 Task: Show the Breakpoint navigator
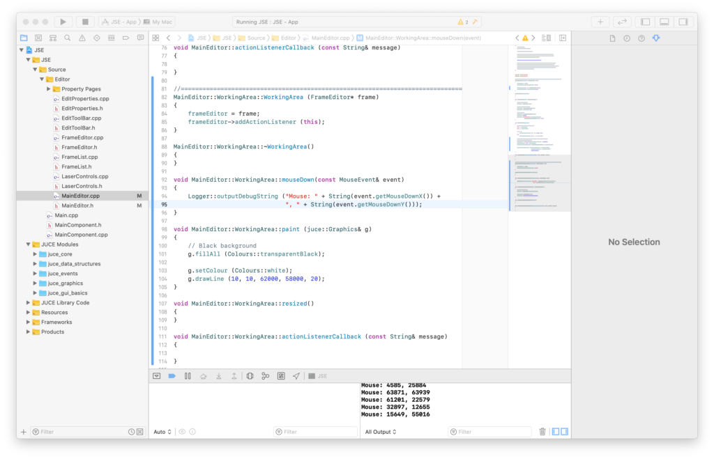click(x=126, y=38)
